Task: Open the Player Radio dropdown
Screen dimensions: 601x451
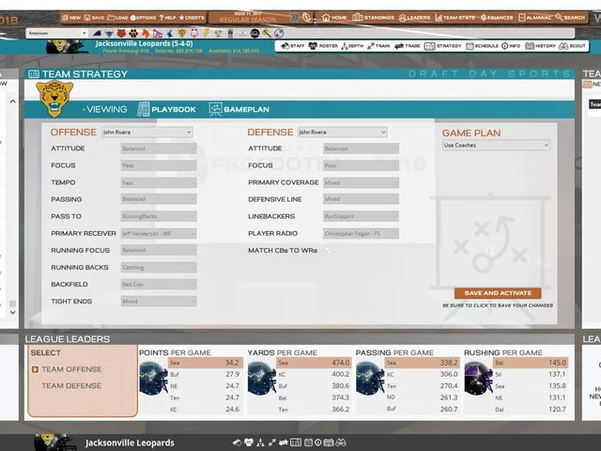Action: pos(361,233)
